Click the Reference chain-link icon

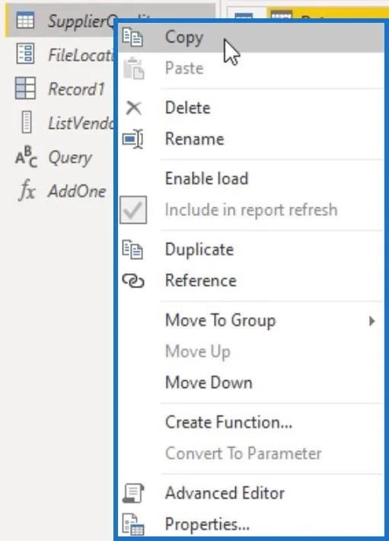click(133, 281)
